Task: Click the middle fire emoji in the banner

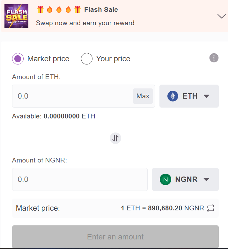Action: pyautogui.click(x=59, y=10)
